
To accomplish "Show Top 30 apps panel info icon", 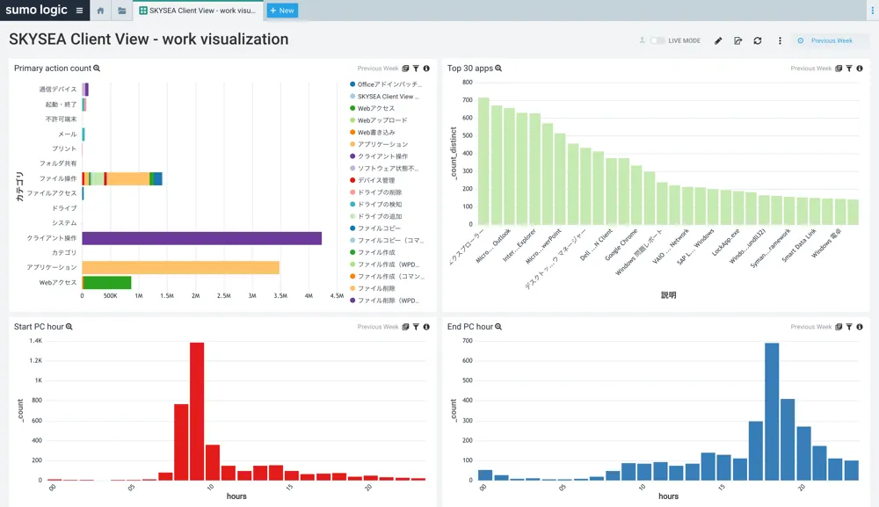I will tap(860, 69).
